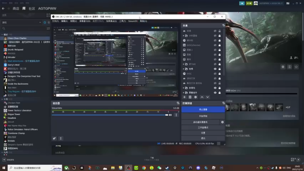The image size is (304, 171).
Task: Open Google Chrome from the taskbar
Action: click(144, 168)
